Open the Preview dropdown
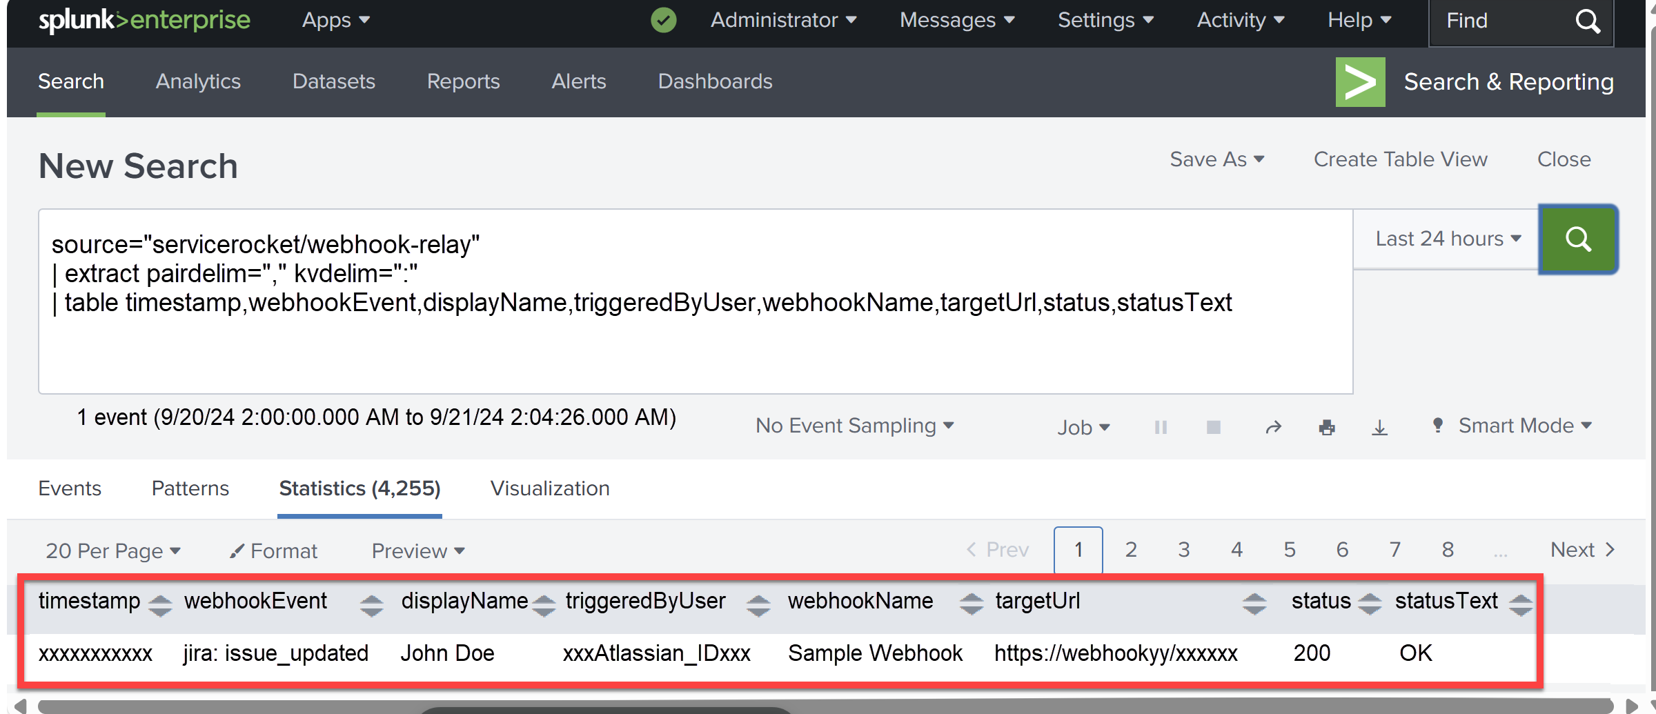The height and width of the screenshot is (714, 1656). pyautogui.click(x=418, y=551)
